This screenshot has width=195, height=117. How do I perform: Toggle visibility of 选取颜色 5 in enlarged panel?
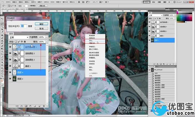(10, 53)
